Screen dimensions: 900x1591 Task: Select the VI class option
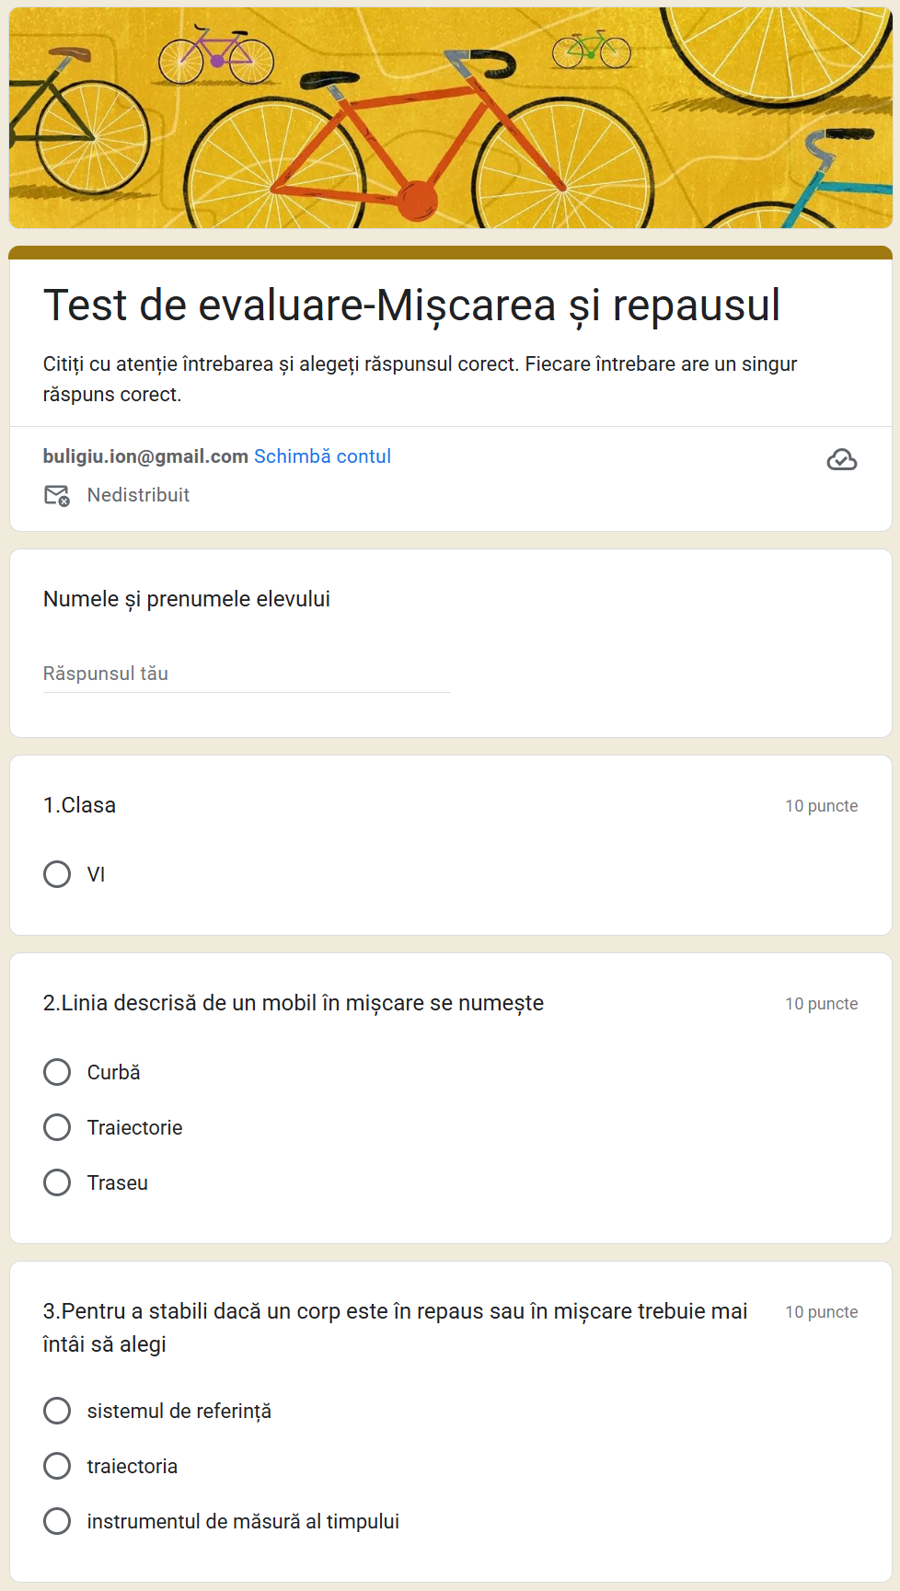coord(57,874)
